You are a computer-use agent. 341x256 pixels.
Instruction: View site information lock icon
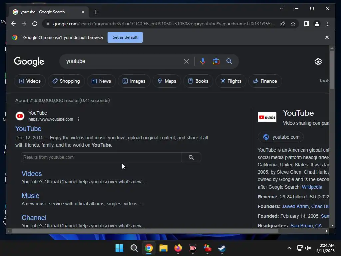coord(48,24)
